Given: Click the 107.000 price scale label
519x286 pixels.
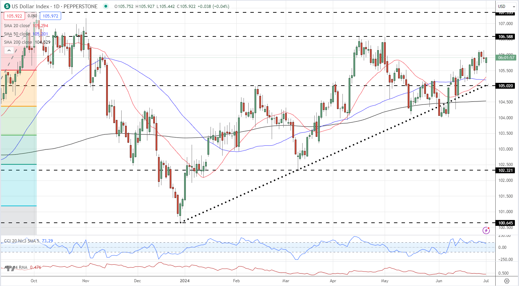Looking at the screenshot, I should coord(506,24).
